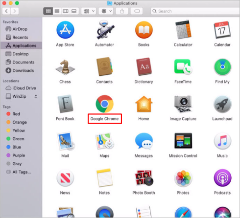The height and width of the screenshot is (218, 240).
Task: Click the Google Chrome name label
Action: [x=104, y=119]
